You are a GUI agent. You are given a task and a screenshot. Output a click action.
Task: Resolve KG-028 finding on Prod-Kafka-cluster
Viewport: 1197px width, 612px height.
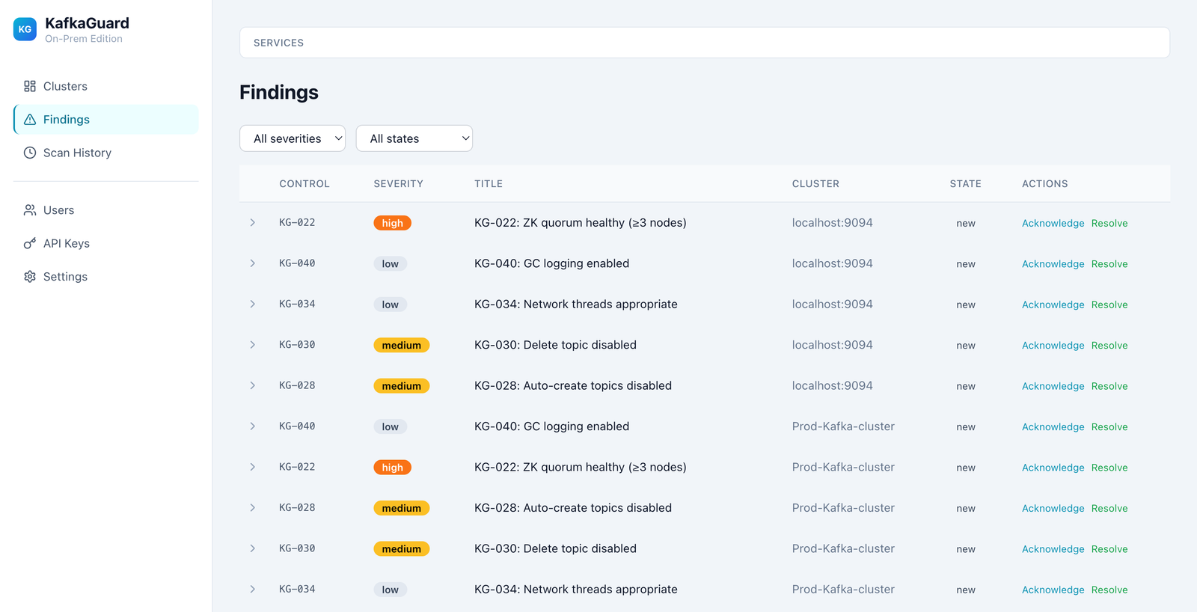tap(1109, 508)
